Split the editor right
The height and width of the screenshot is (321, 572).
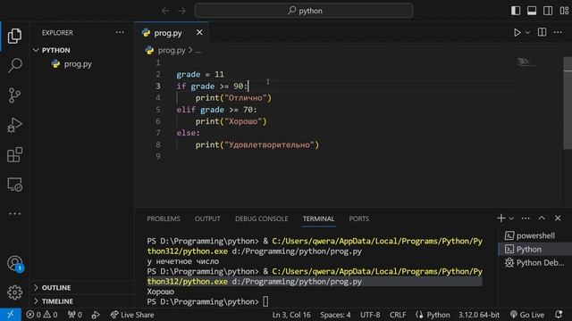pos(543,32)
